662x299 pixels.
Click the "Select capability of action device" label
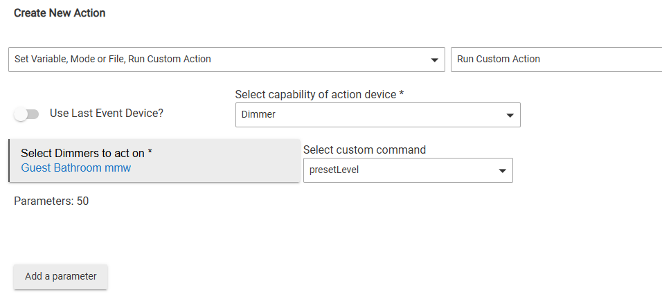click(x=320, y=94)
